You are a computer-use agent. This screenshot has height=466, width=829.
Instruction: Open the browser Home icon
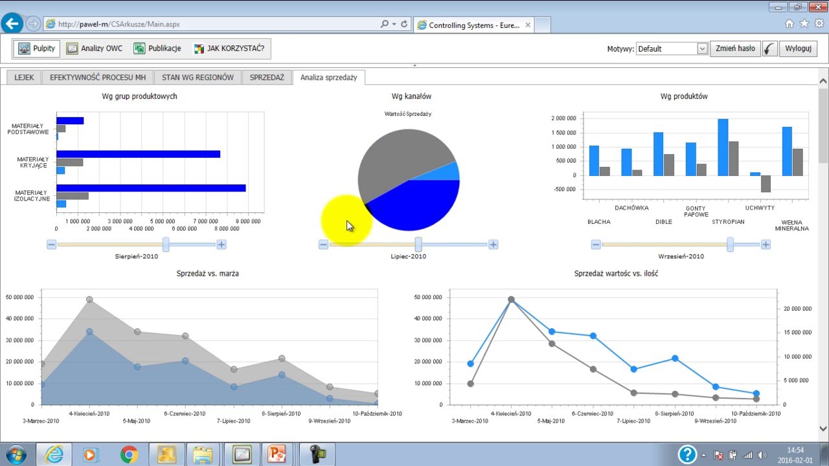789,24
